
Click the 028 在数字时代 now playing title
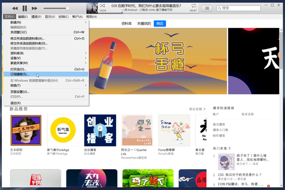(x=146, y=6)
